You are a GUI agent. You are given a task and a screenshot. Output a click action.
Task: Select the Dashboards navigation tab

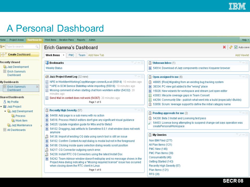(34, 40)
